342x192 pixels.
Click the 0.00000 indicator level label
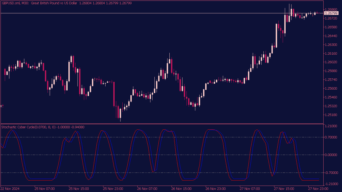[332, 155]
